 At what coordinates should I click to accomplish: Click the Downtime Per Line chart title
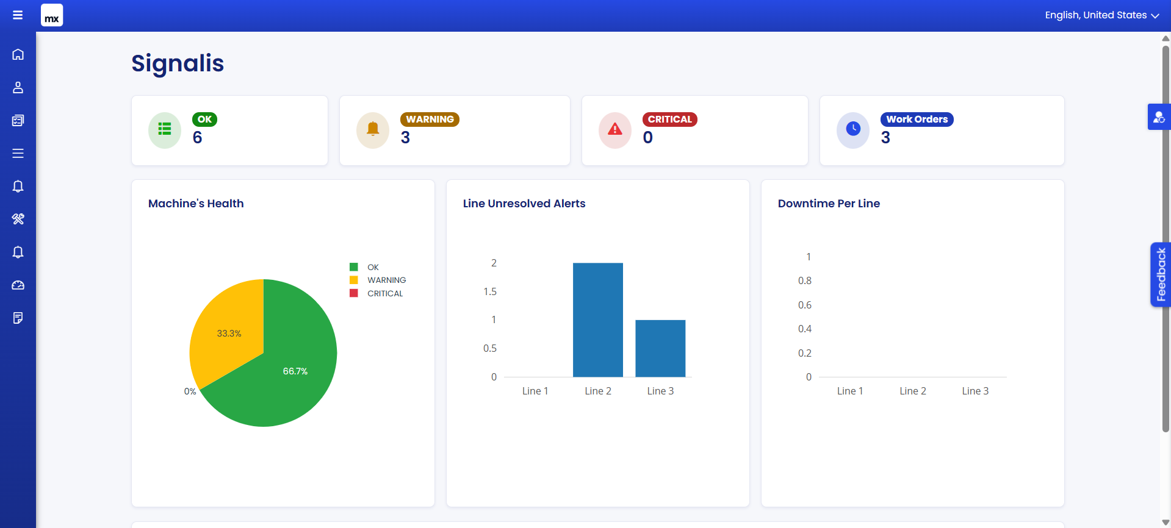(829, 204)
